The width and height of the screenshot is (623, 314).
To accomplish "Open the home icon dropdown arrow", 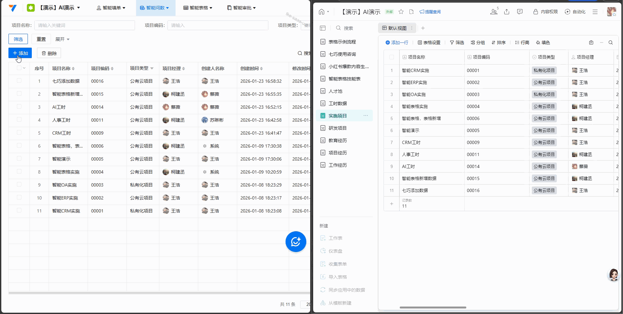I will point(328,12).
